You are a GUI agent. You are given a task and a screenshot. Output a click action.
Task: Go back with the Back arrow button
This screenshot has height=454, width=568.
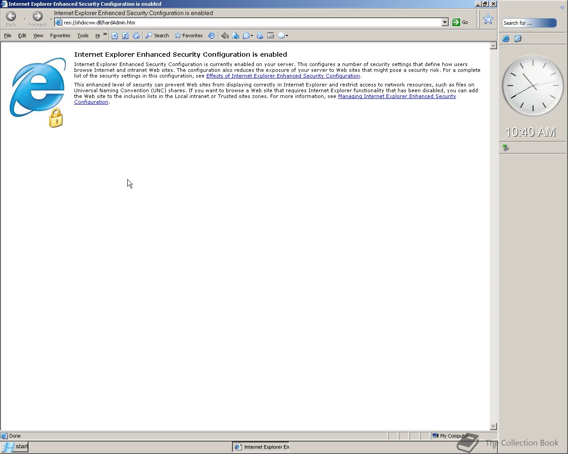(x=11, y=19)
